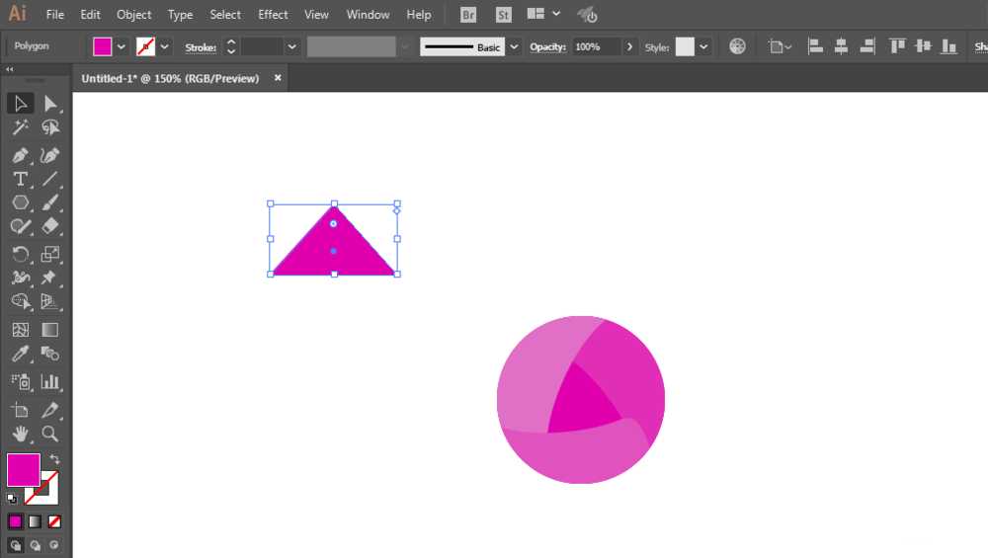Expand the Style dropdown arrow
Screen dimensions: 988x558
[703, 46]
